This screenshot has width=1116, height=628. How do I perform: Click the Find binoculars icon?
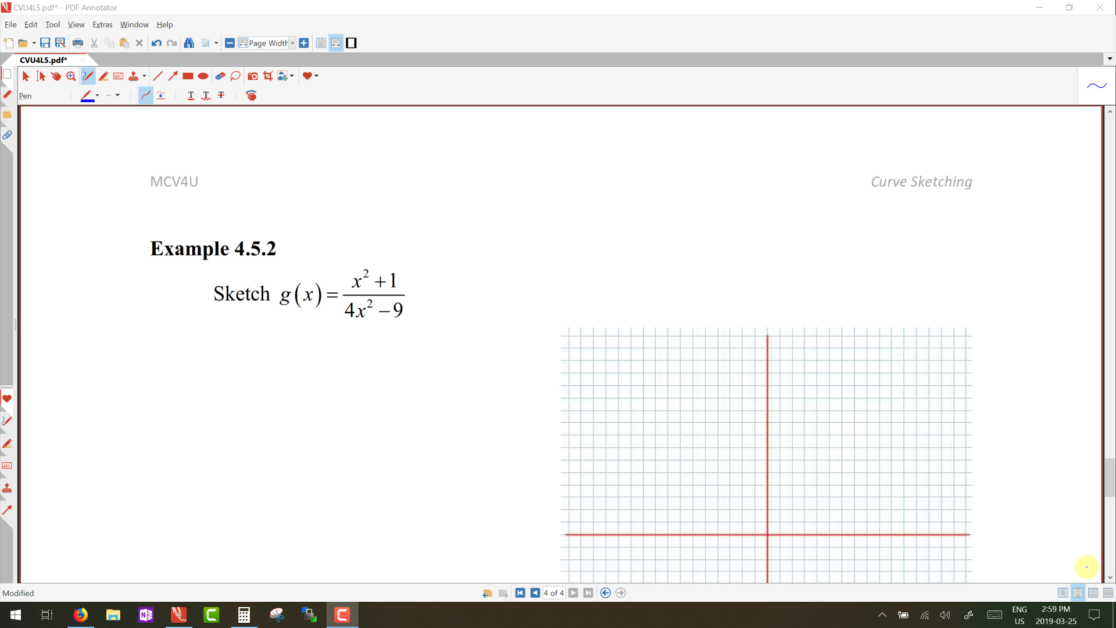coord(189,43)
